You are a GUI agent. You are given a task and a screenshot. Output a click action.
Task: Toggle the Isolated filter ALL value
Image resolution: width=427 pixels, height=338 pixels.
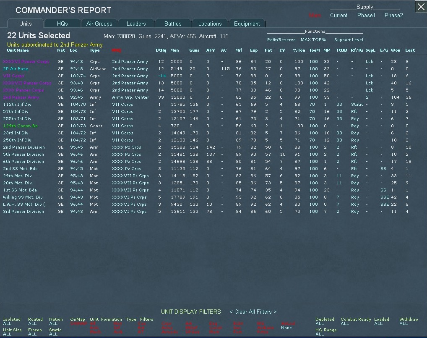(7, 324)
